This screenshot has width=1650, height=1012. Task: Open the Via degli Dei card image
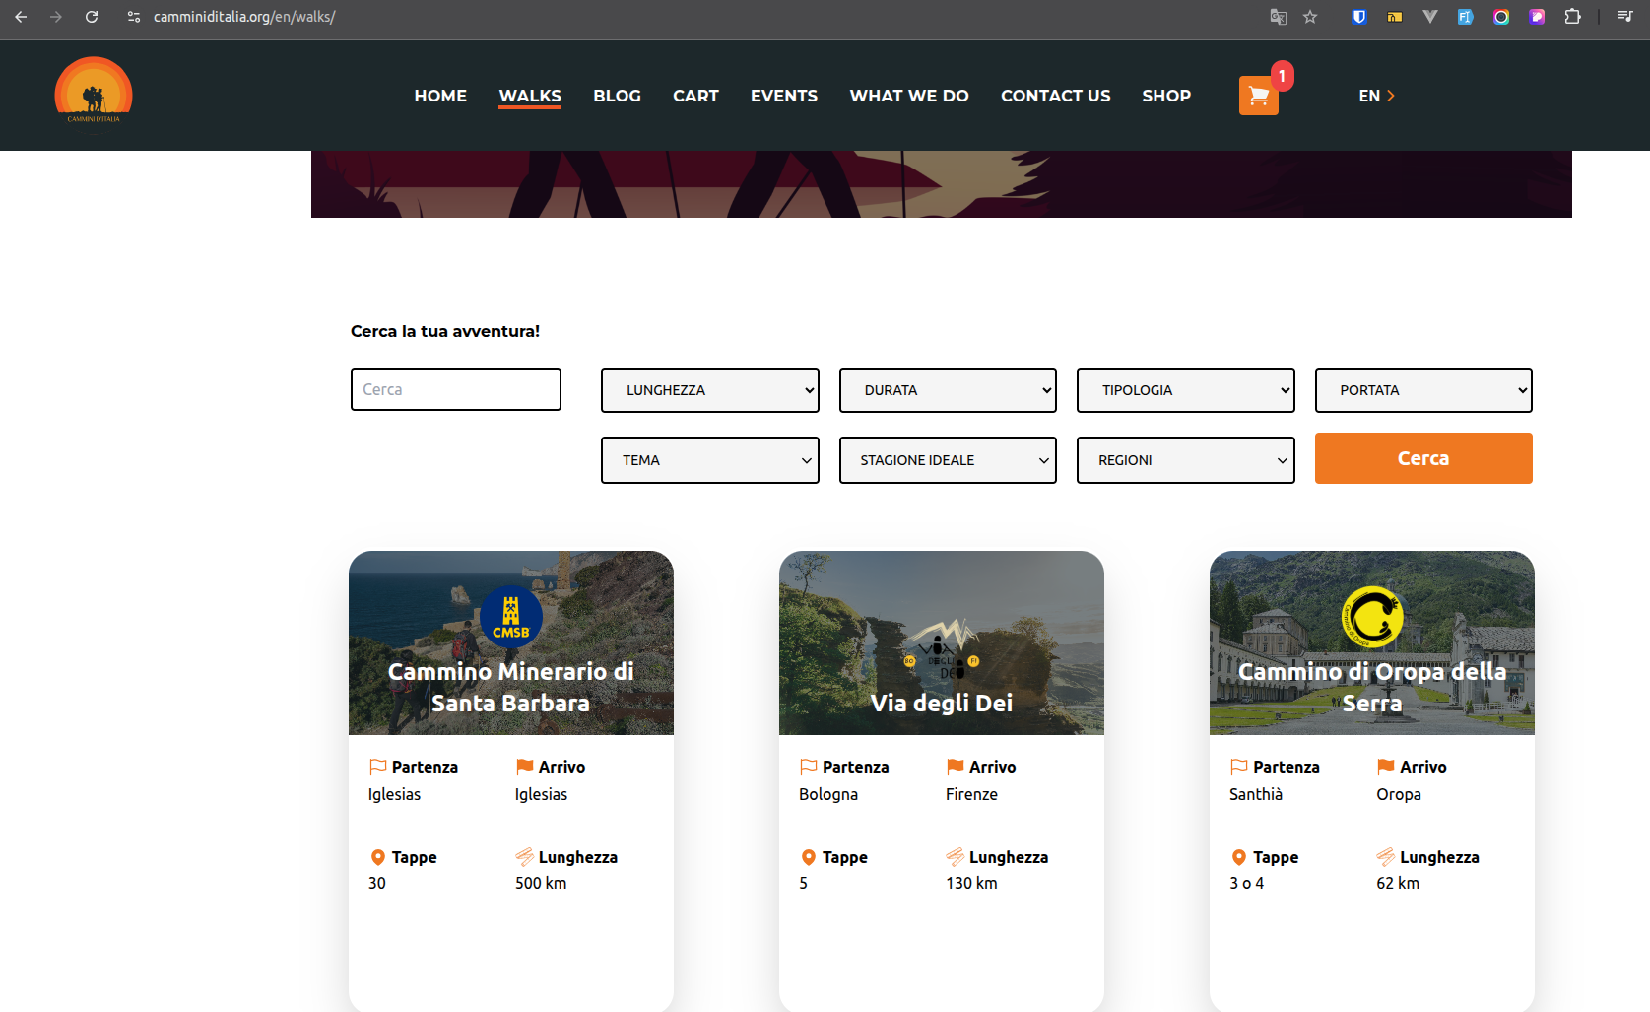tap(942, 642)
